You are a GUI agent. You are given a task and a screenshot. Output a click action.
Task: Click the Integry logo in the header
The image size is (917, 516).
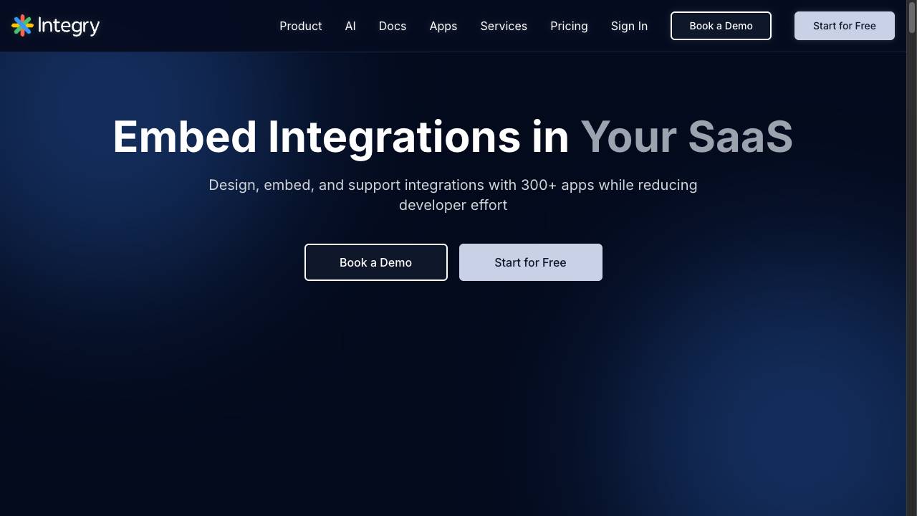click(x=55, y=26)
